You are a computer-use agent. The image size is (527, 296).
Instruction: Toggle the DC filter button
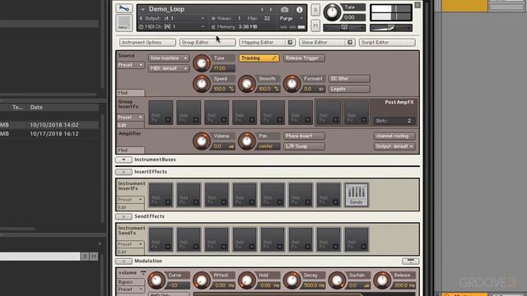point(349,79)
